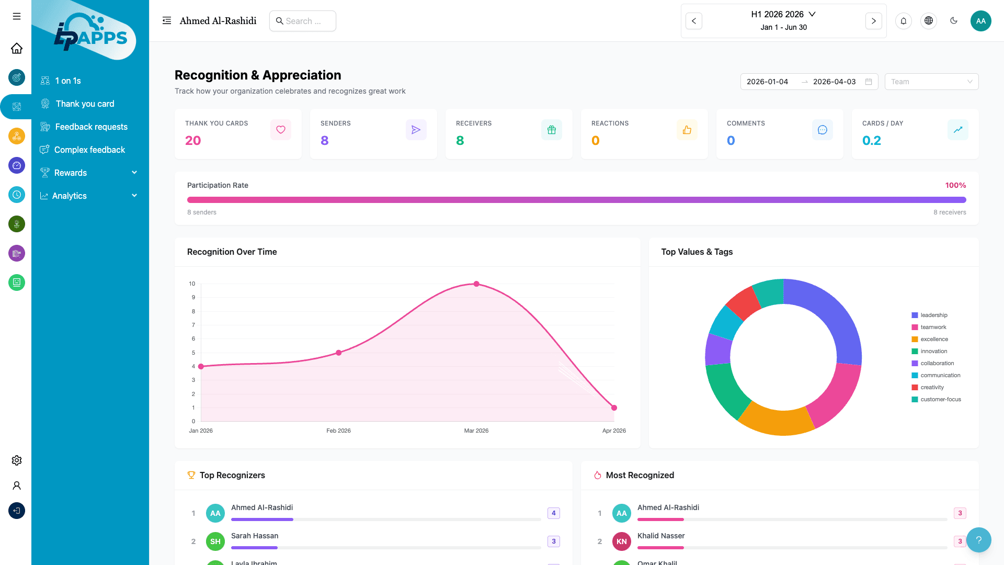Open the H1 2026 period dropdown

pyautogui.click(x=783, y=14)
